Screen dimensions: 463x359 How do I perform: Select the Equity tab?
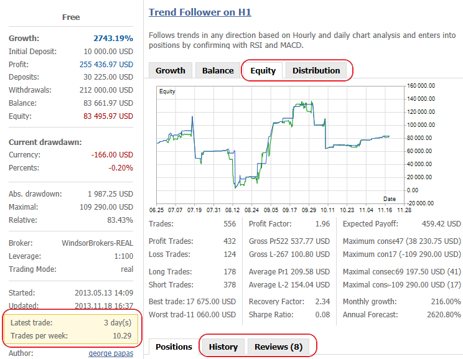coord(263,70)
